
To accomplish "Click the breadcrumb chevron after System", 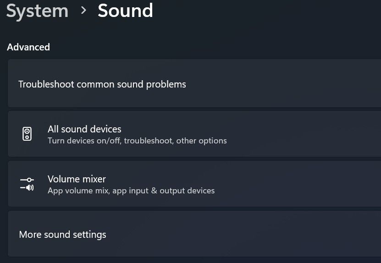I will click(83, 10).
